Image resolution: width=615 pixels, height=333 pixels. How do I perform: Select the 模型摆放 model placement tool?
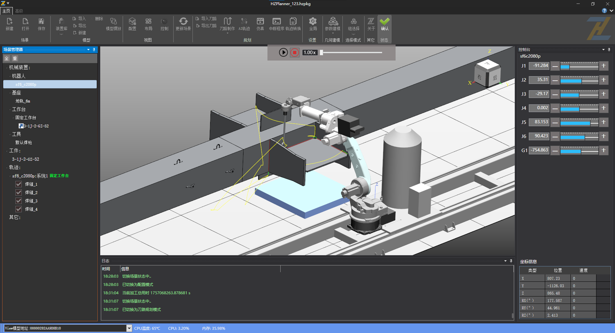113,24
